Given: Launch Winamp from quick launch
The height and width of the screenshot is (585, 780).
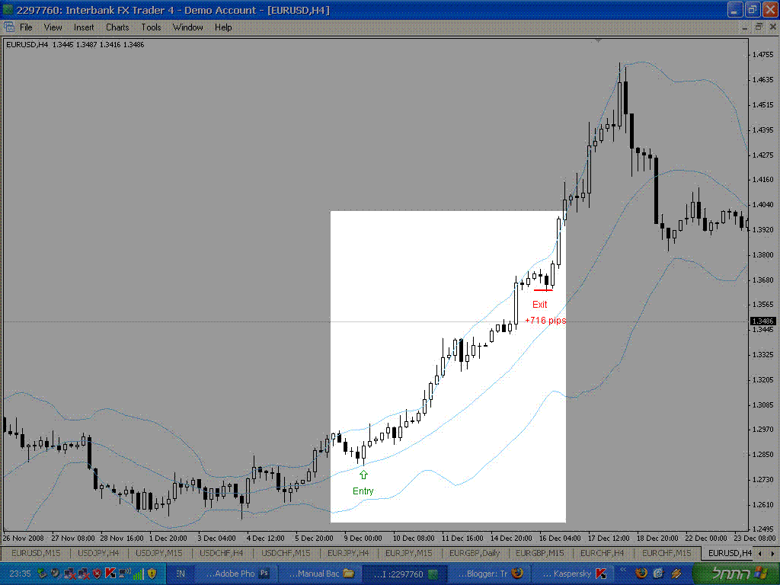Looking at the screenshot, I should 676,574.
